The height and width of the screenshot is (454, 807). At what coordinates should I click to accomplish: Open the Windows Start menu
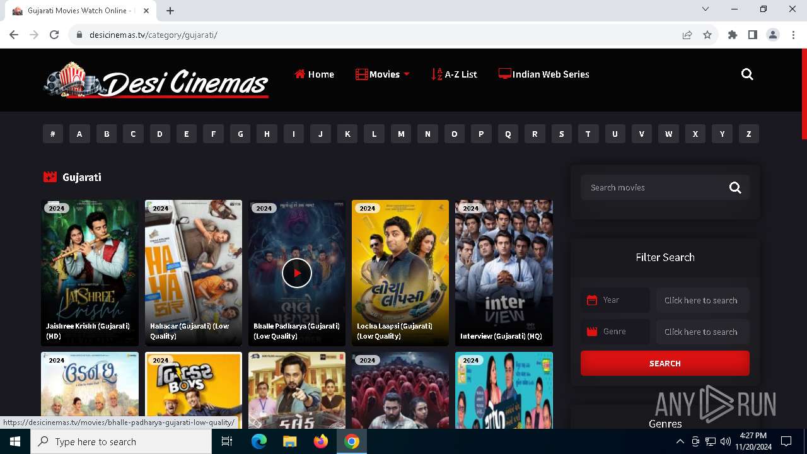pos(15,441)
